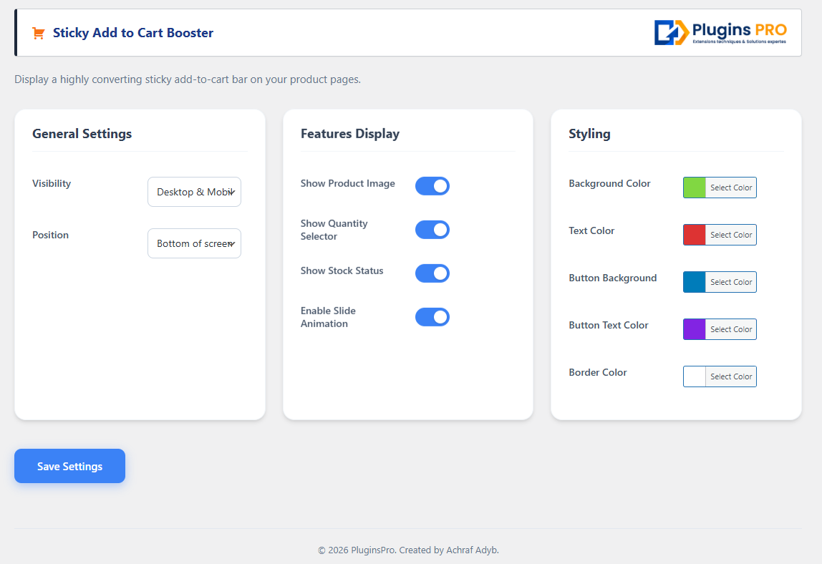The image size is (822, 564).
Task: Toggle Enable Slide Animation switch
Action: (x=432, y=317)
